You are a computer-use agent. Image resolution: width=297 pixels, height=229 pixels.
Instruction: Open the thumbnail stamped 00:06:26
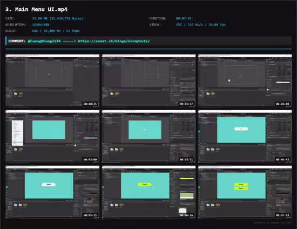pos(148,192)
